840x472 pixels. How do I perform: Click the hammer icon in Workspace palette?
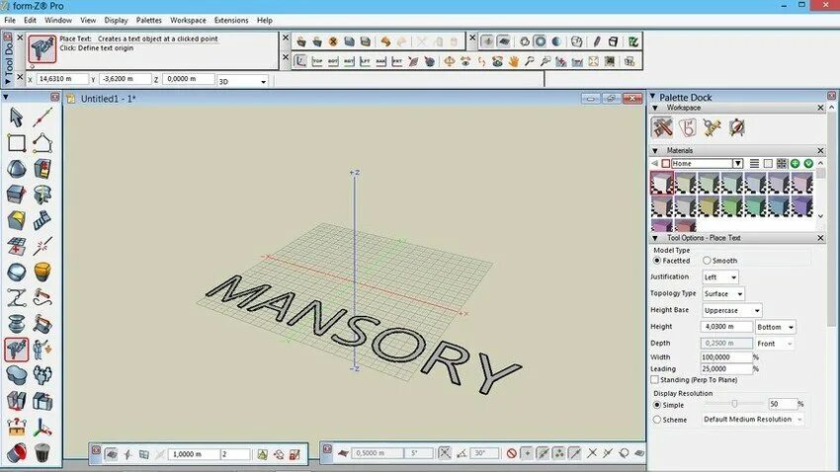[x=662, y=127]
